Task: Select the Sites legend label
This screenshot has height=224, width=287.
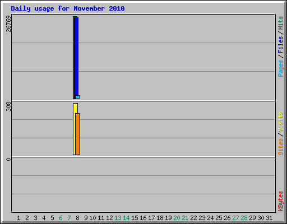Action: [x=280, y=147]
